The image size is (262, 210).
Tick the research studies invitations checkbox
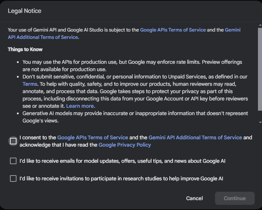[x=13, y=178]
